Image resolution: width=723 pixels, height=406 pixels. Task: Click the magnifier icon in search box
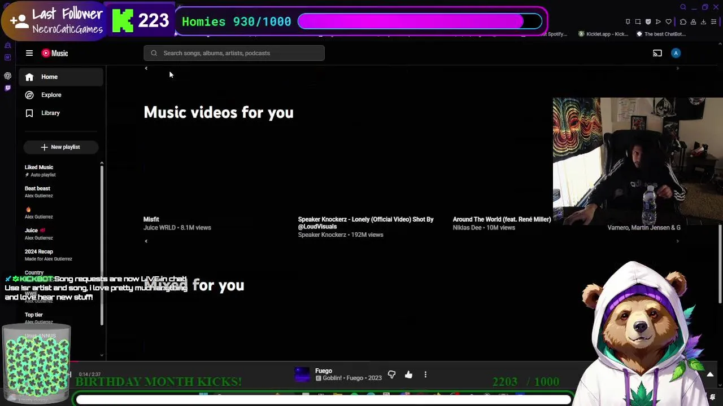154,53
